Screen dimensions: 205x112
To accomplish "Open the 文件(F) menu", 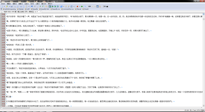I will (x=3, y=4).
